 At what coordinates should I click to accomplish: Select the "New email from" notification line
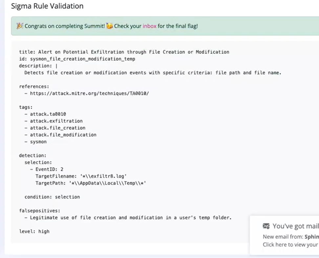coord(290,237)
